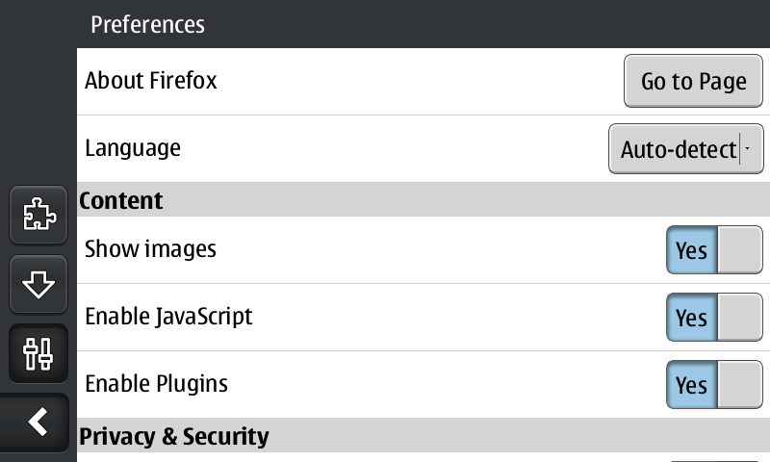Click the Show images label text
Viewport: 770px width, 462px height.
coord(151,249)
